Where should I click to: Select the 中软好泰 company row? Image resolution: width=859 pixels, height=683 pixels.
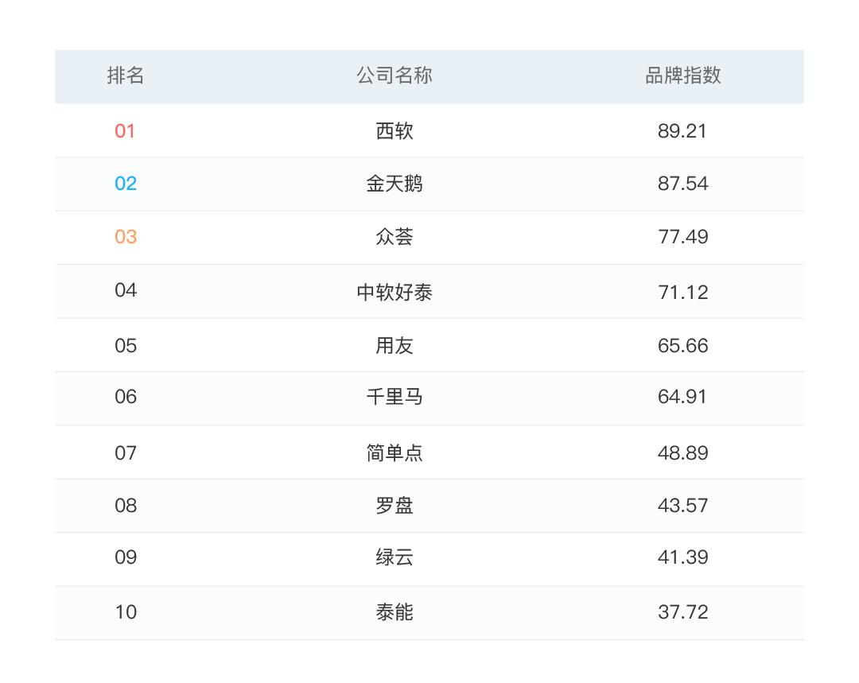(394, 292)
